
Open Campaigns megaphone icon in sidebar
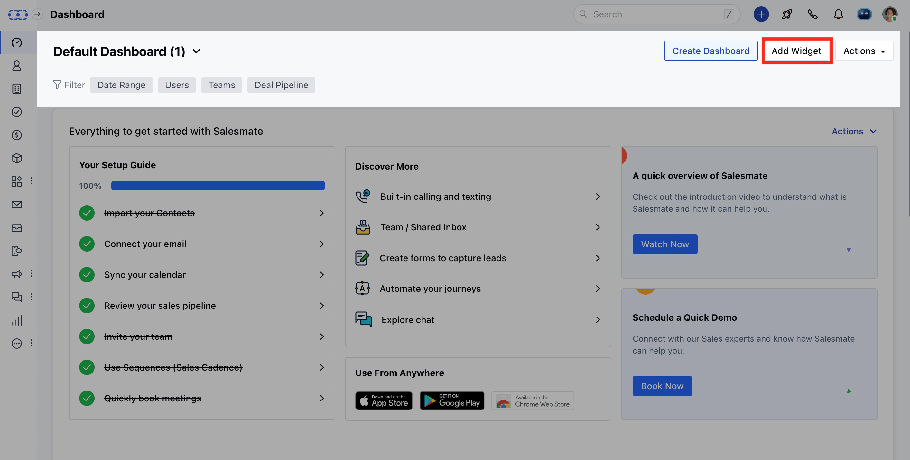pyautogui.click(x=17, y=274)
